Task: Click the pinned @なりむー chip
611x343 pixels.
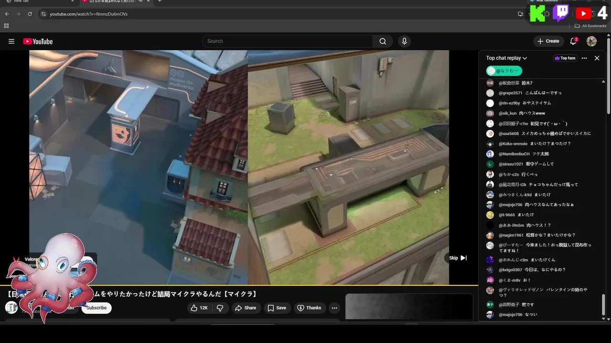Action: [504, 71]
